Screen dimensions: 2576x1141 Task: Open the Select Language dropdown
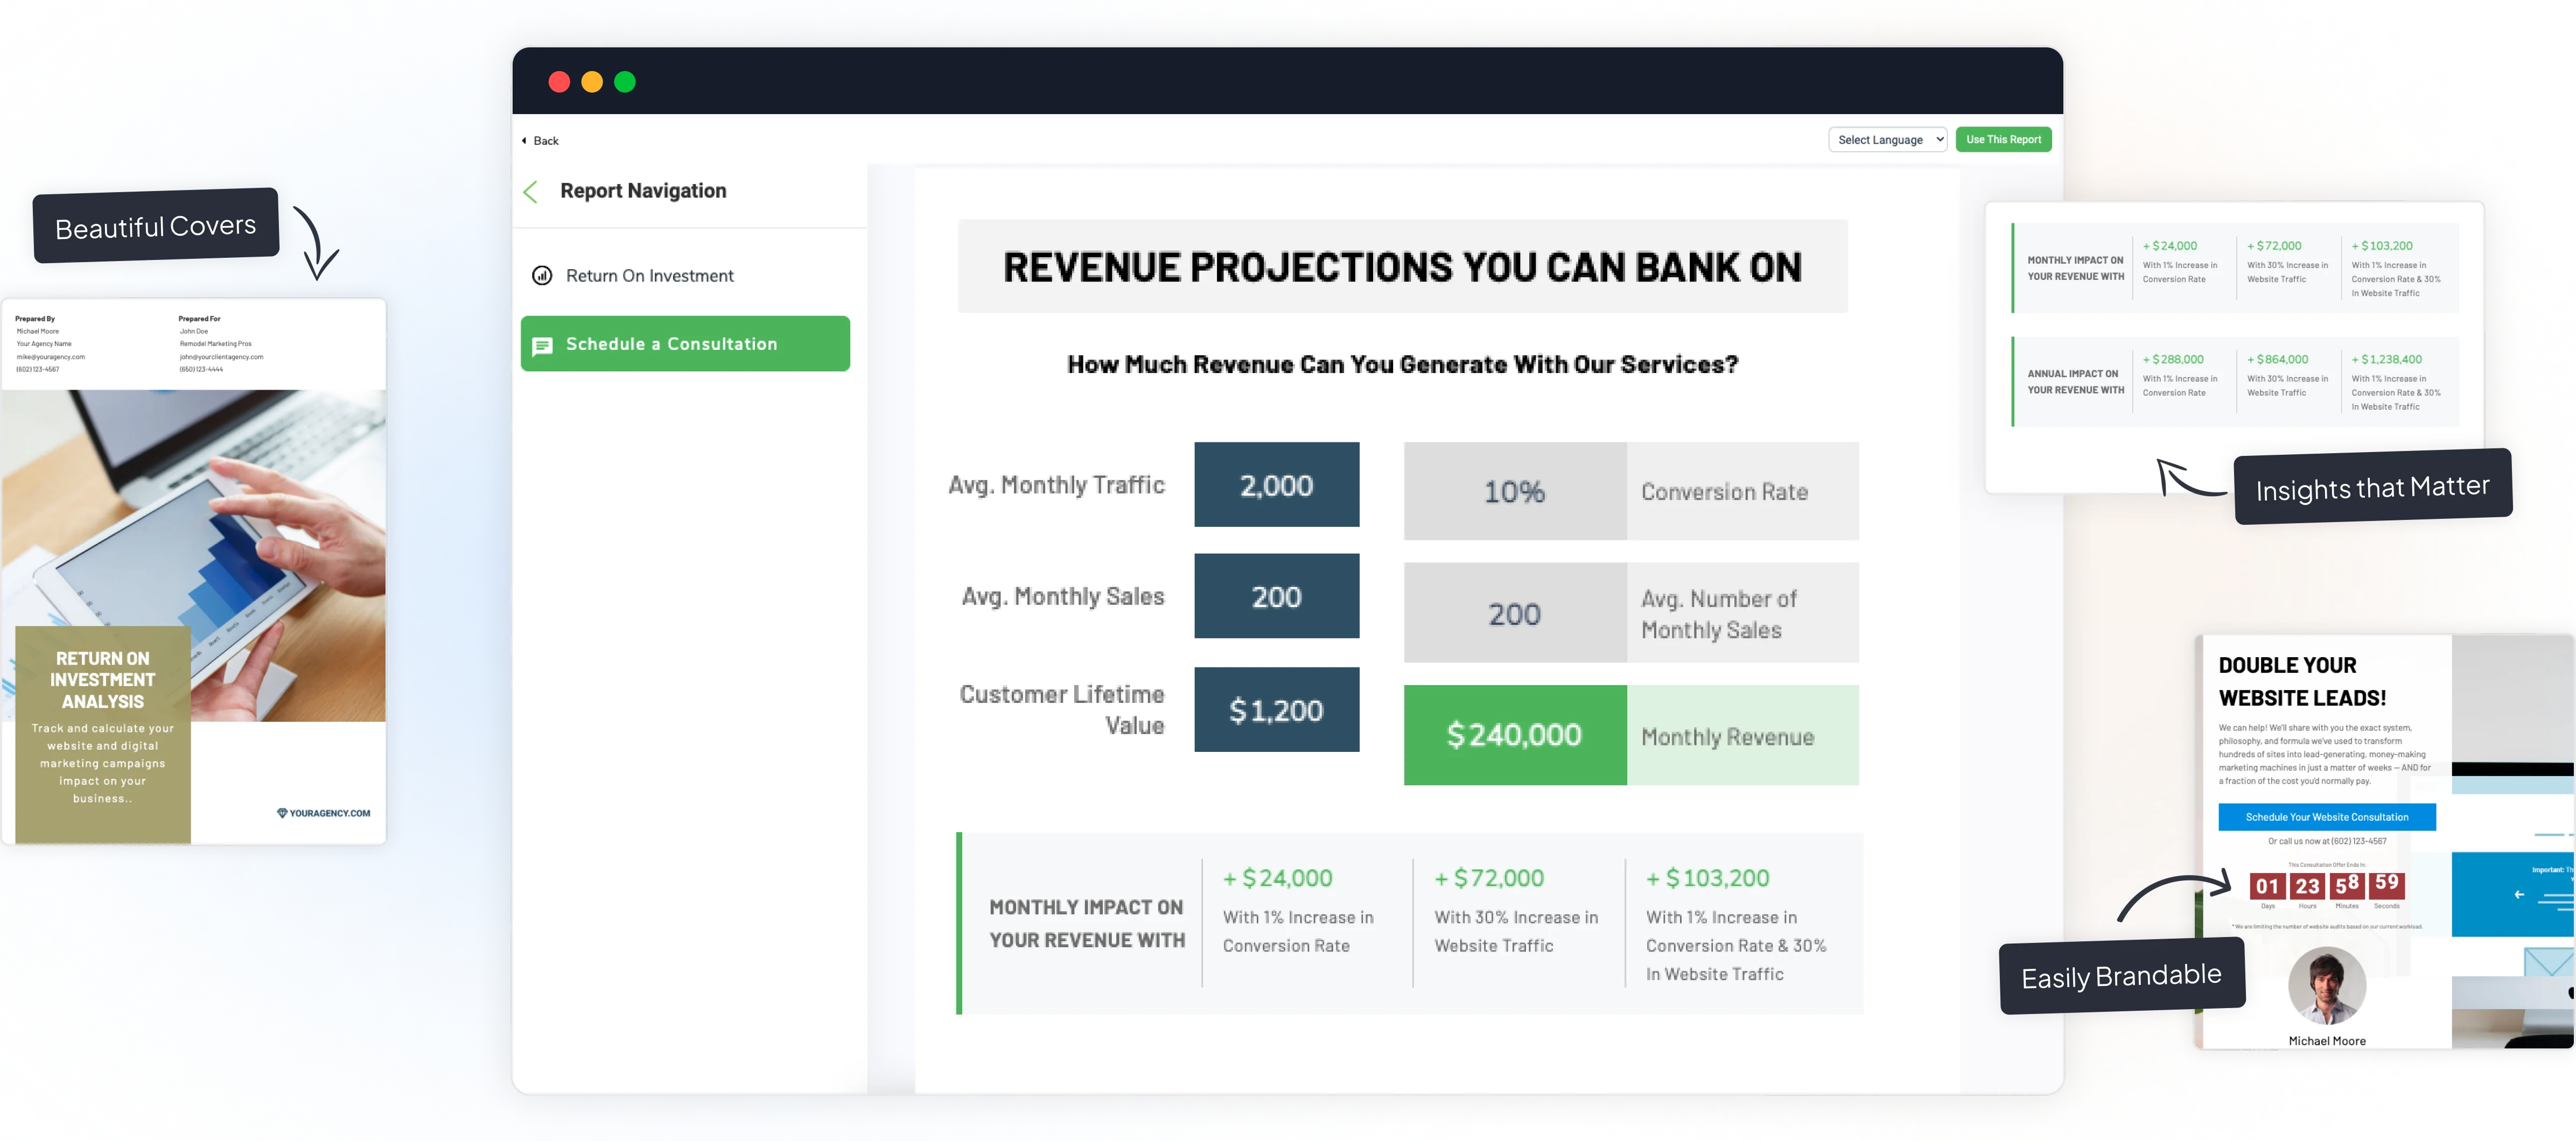1887,139
